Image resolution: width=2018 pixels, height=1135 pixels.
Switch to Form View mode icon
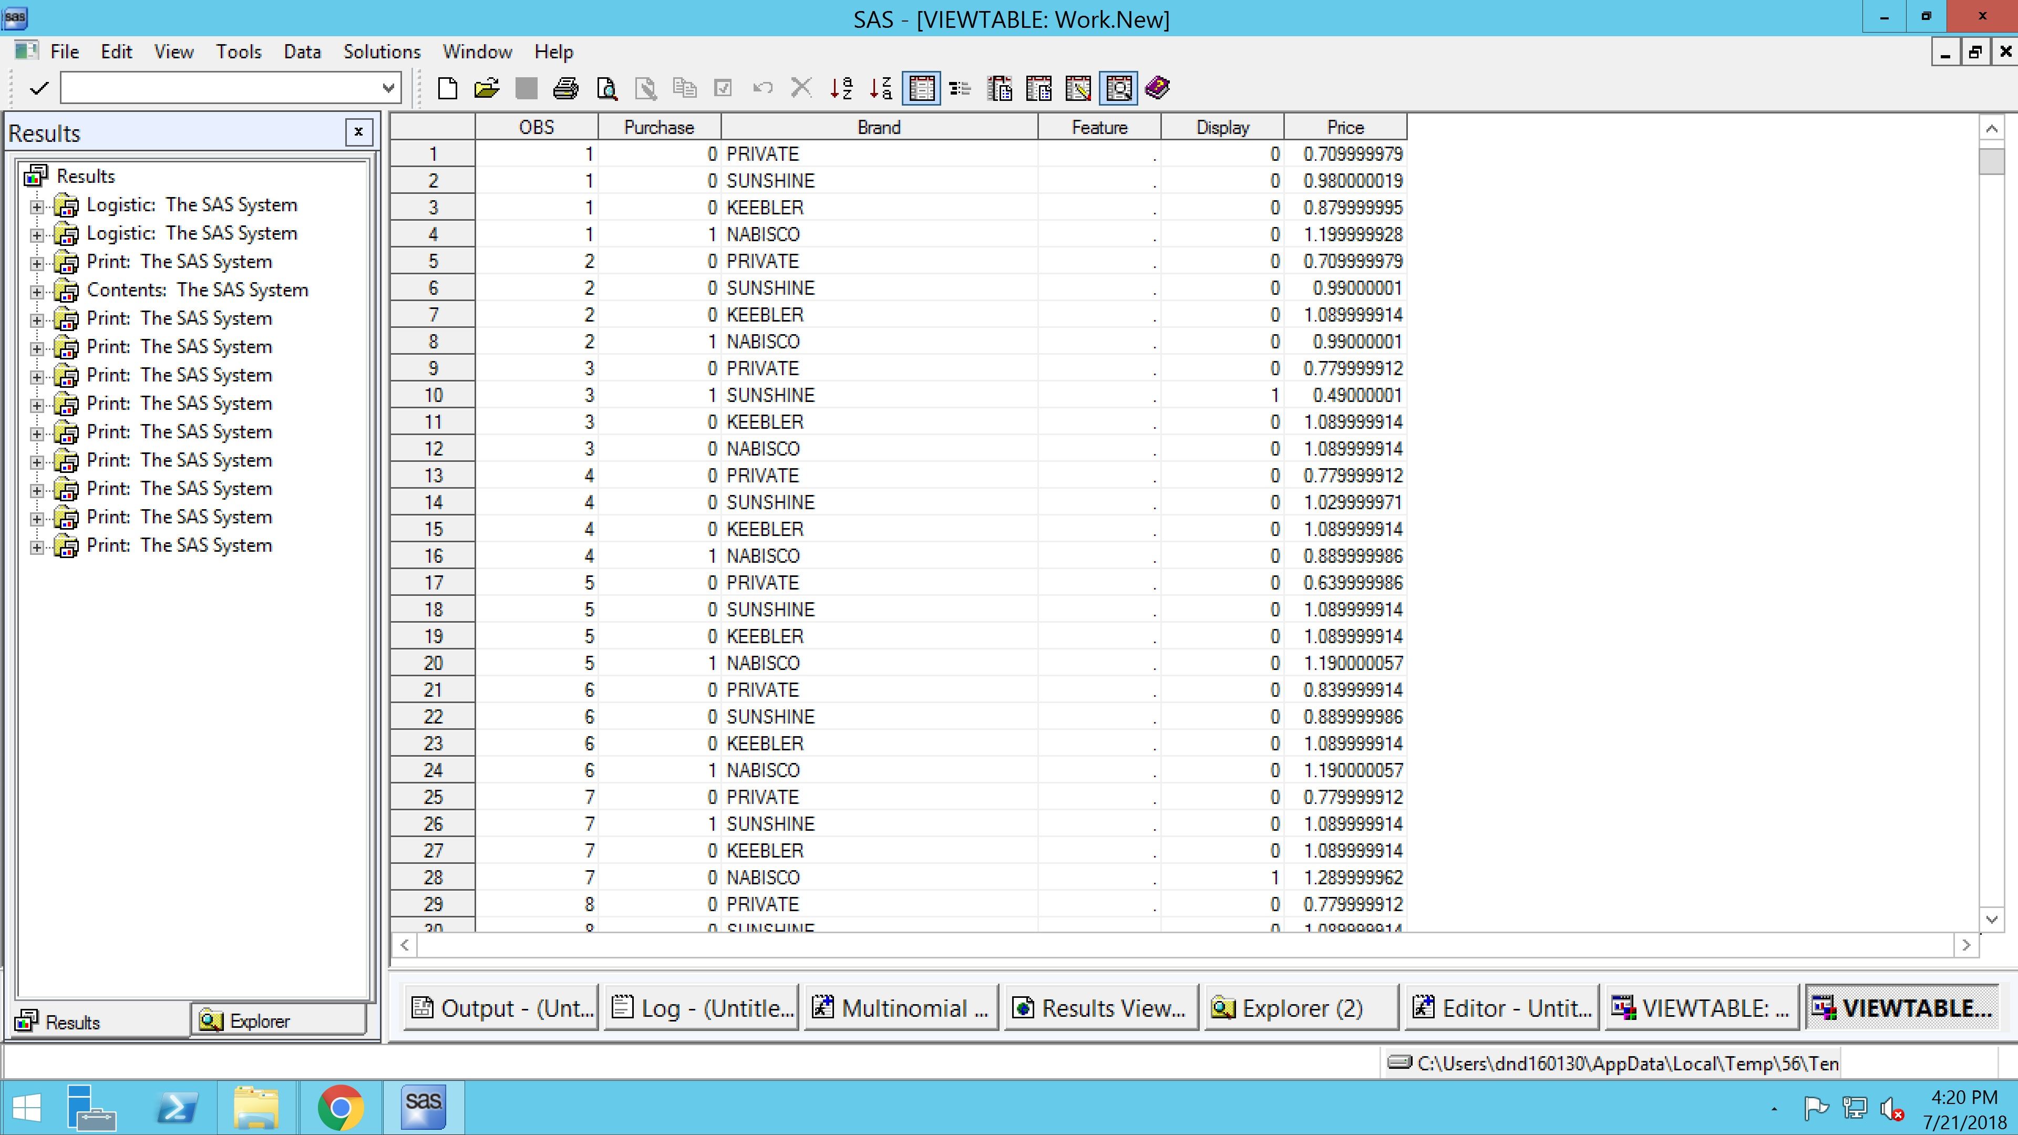[x=960, y=88]
